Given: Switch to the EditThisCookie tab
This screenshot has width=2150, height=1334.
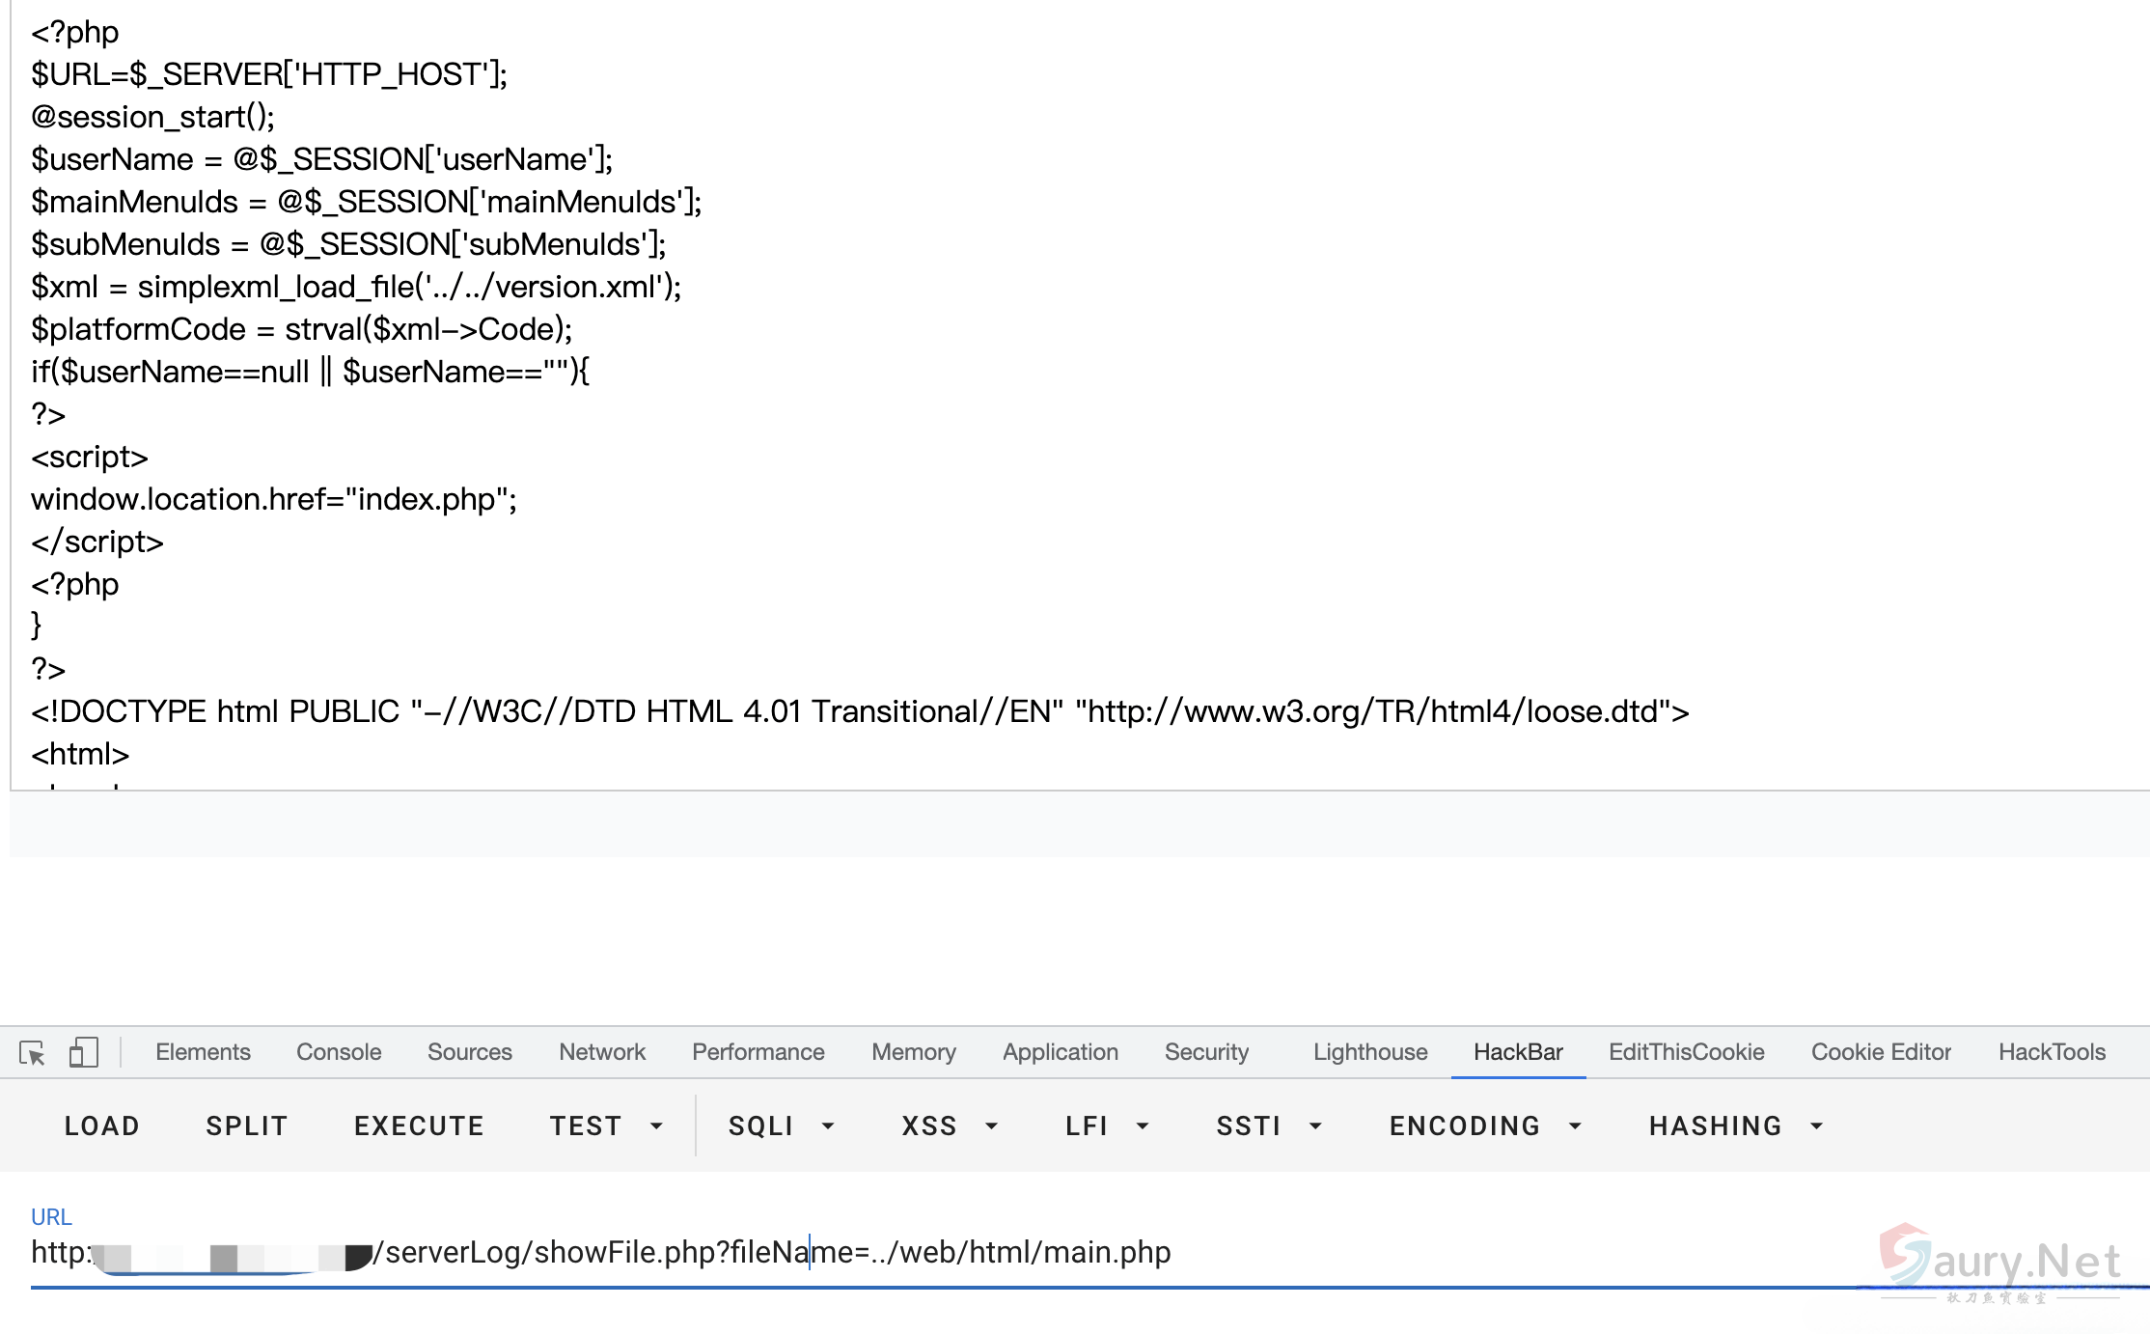Looking at the screenshot, I should (x=1685, y=1052).
